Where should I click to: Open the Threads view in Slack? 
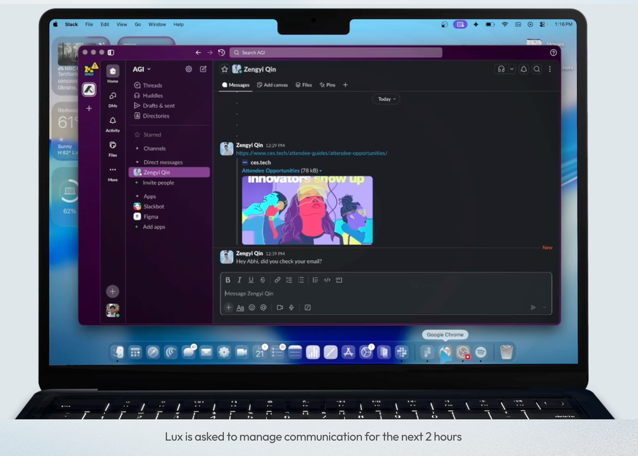151,85
